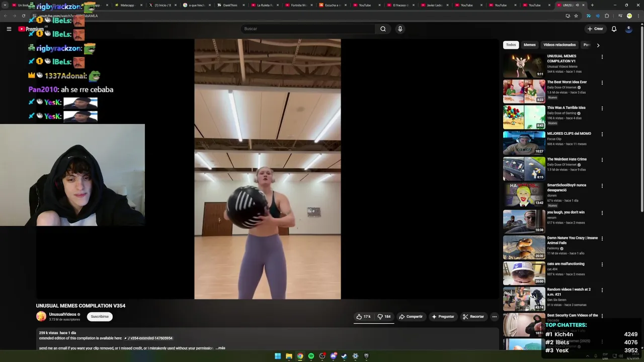Open File Explorer from taskbar

tap(289, 356)
